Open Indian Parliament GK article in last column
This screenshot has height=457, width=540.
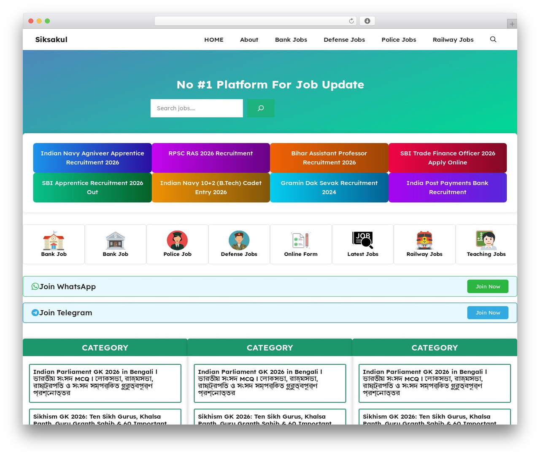coord(435,383)
